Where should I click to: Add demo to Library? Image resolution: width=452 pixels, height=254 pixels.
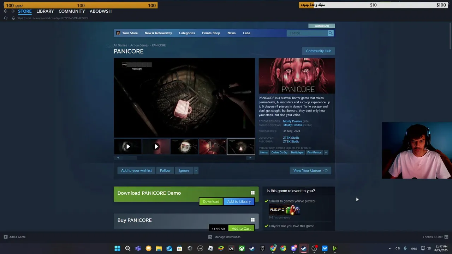pyautogui.click(x=239, y=201)
